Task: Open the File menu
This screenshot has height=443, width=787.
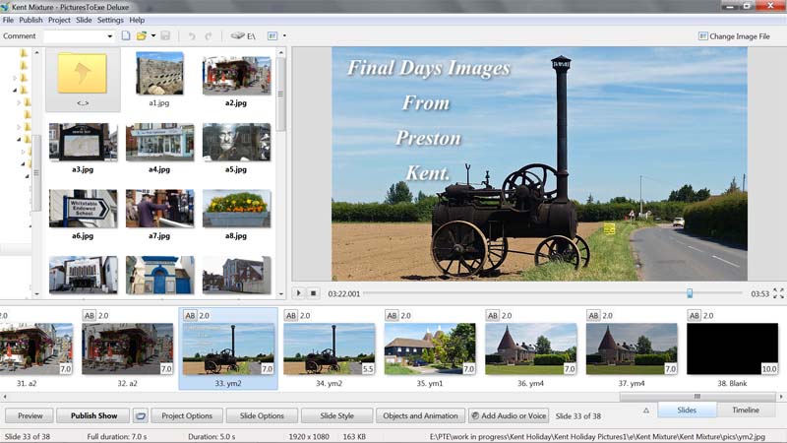Action: tap(8, 20)
